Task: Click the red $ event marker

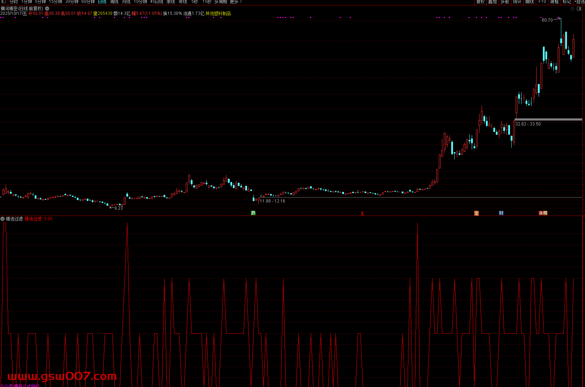Action: click(362, 213)
